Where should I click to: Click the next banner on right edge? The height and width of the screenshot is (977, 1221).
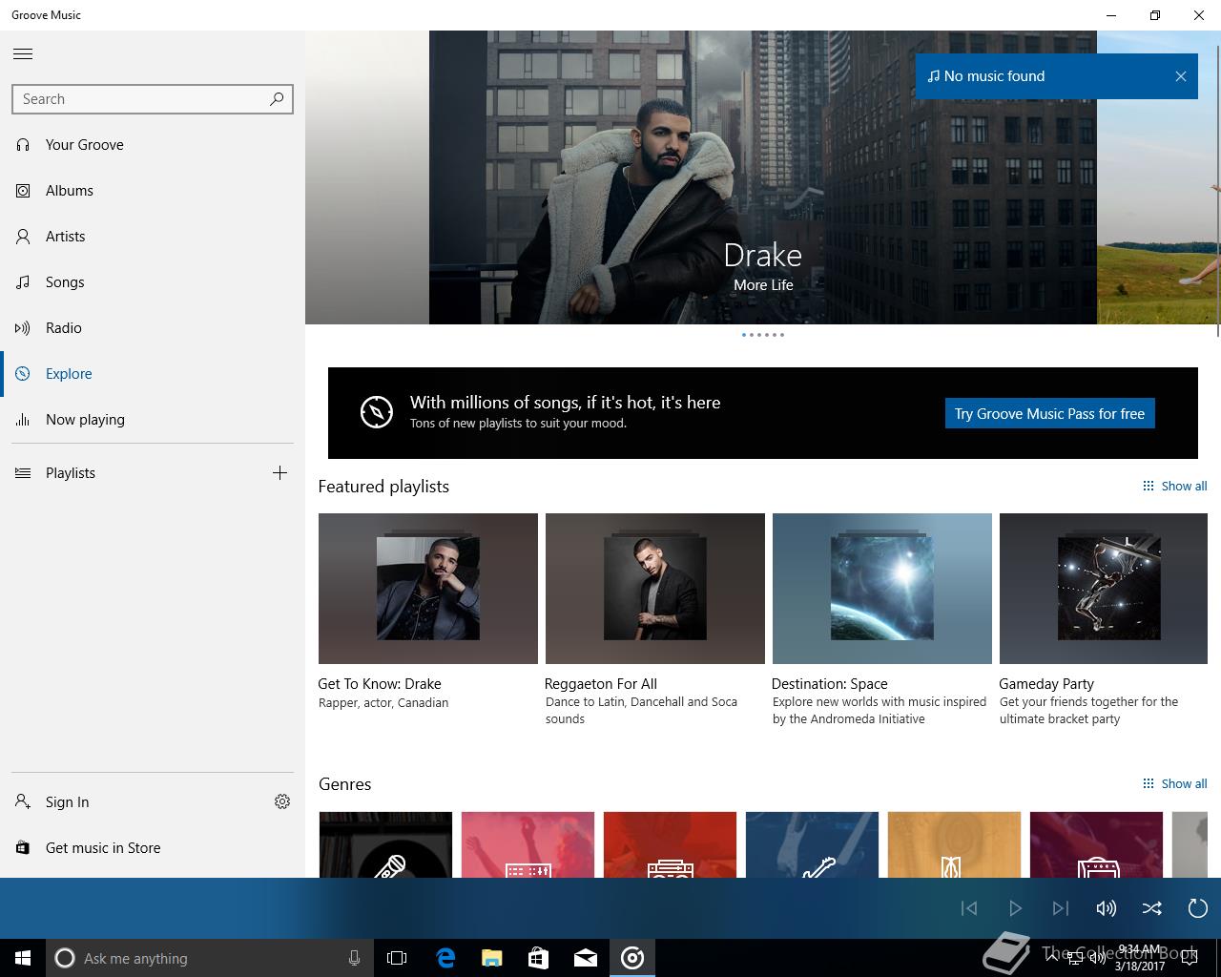pos(1156,177)
